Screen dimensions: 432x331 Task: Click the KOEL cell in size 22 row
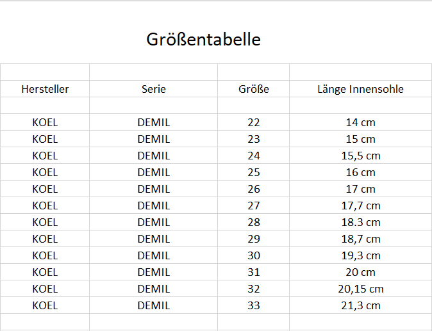(x=45, y=122)
